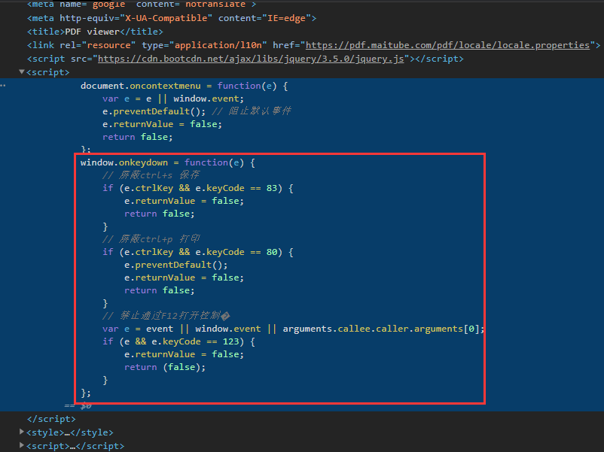The width and height of the screenshot is (604, 452).
Task: Click the document.oncontextmenu line
Action: pos(184,86)
